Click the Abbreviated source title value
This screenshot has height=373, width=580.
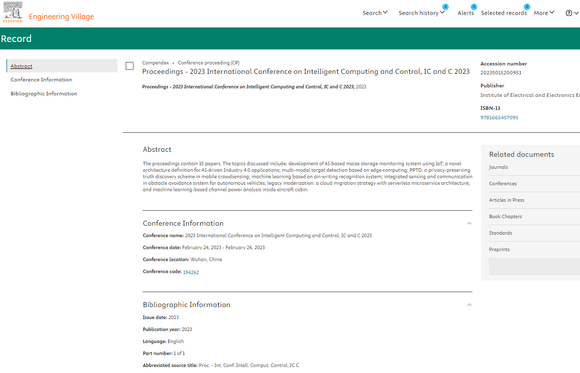(249, 365)
